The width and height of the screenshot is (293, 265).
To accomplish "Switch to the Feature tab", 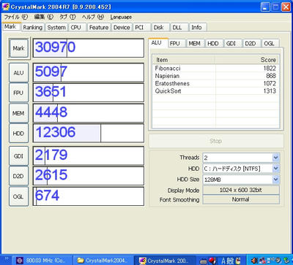I will pyautogui.click(x=99, y=28).
